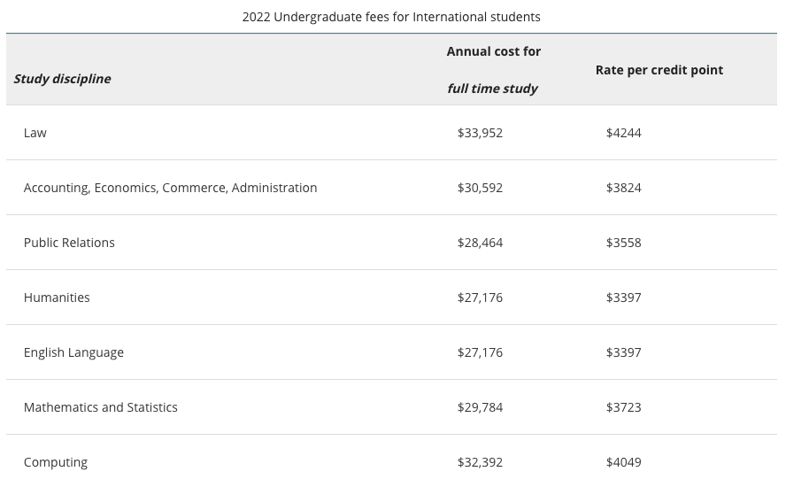Screen dimensions: 809x487
Task: Click the 'Study discipline' column header
Action: pos(62,79)
